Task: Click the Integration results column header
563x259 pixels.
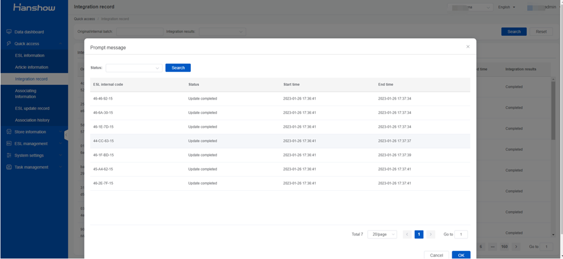Action: (521, 69)
